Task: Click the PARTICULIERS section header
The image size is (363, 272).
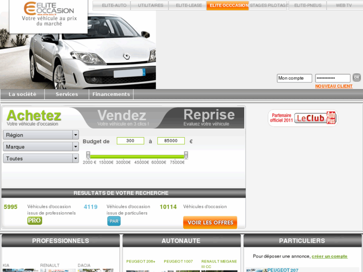Action: pos(302,241)
